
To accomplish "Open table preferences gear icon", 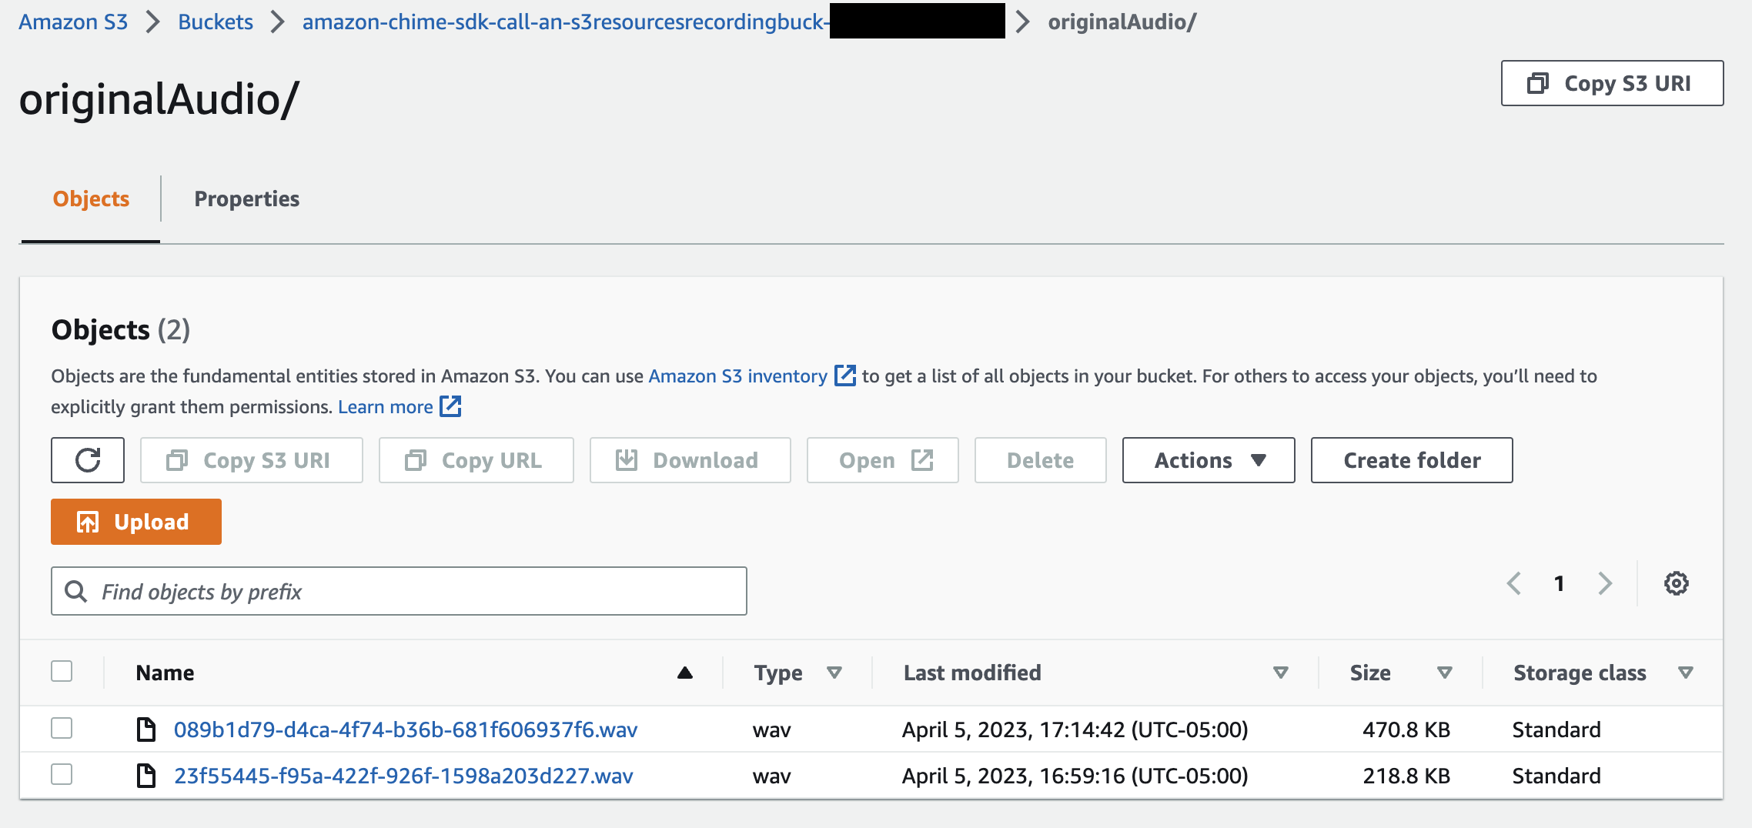I will (x=1676, y=583).
